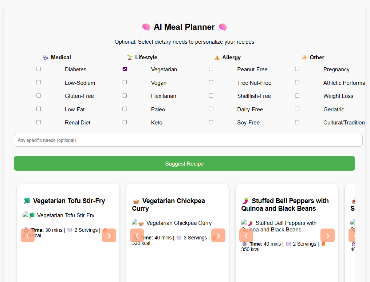
Task: Click the flame calorie icon on Stuffed Peppers card
Action: click(x=324, y=244)
